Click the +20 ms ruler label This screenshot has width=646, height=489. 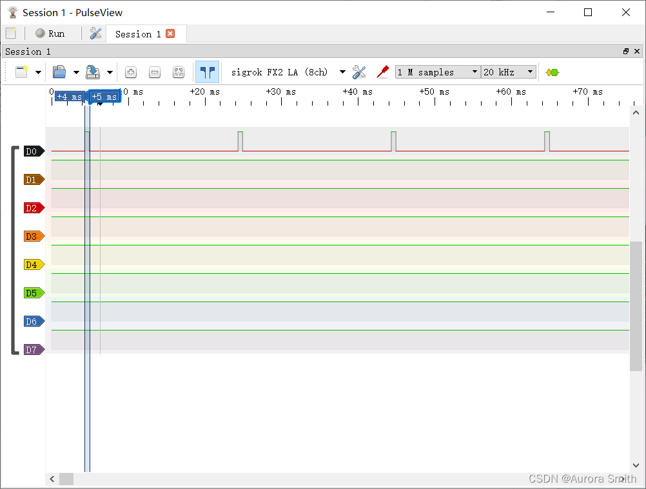pyautogui.click(x=205, y=91)
